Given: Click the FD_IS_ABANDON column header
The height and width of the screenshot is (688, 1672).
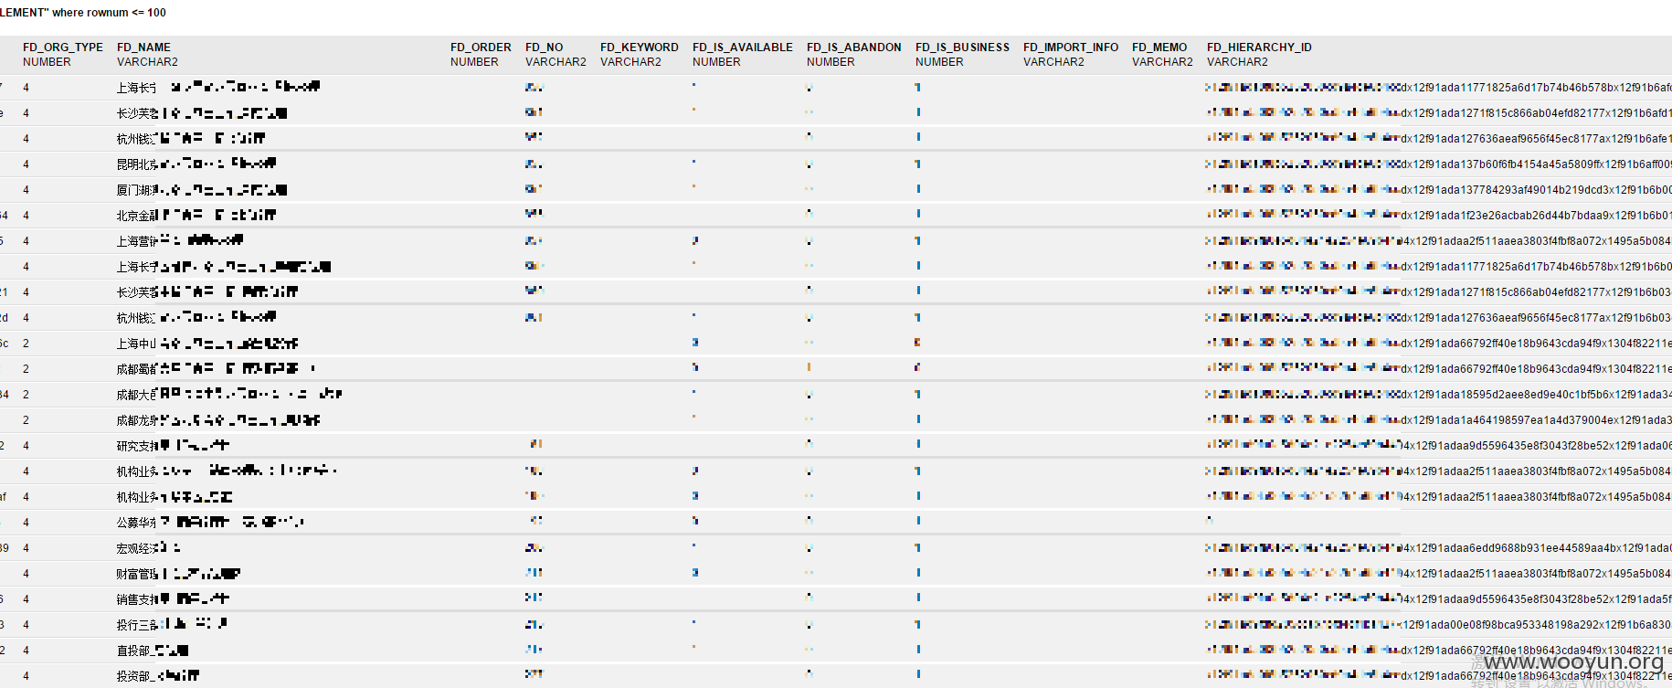Looking at the screenshot, I should pyautogui.click(x=854, y=48).
